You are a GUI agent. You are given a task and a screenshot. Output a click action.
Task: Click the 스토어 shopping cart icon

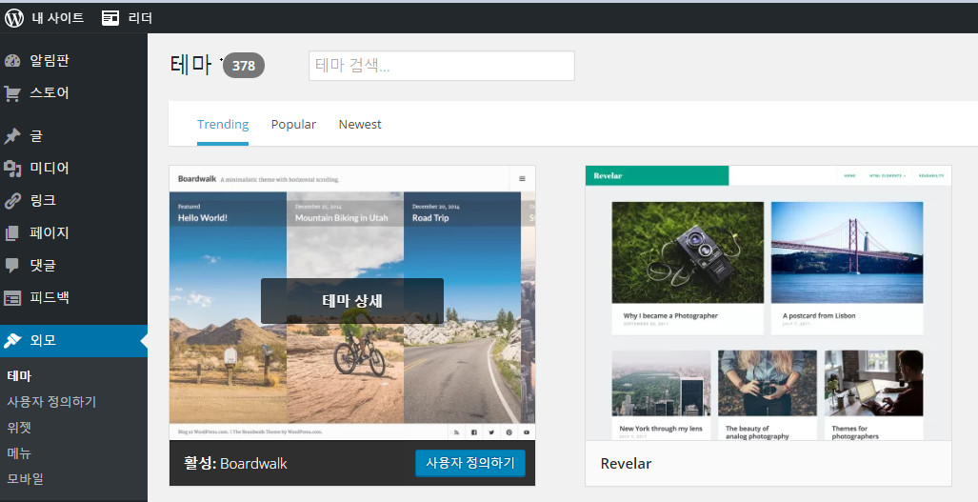point(12,93)
